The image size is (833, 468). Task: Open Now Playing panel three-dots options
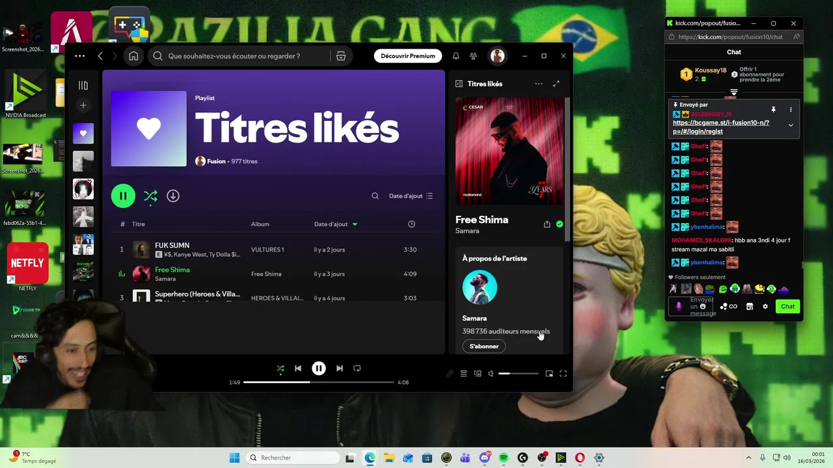click(x=539, y=84)
